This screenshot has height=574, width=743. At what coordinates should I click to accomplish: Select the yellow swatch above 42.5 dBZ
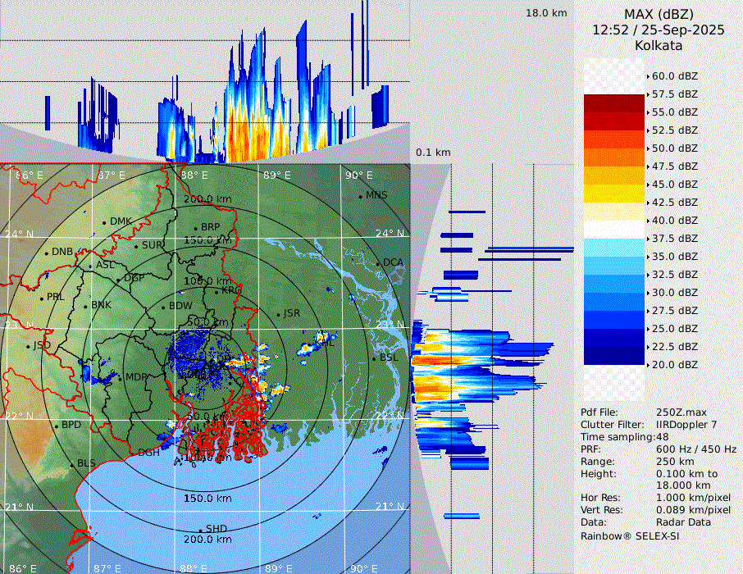click(614, 194)
